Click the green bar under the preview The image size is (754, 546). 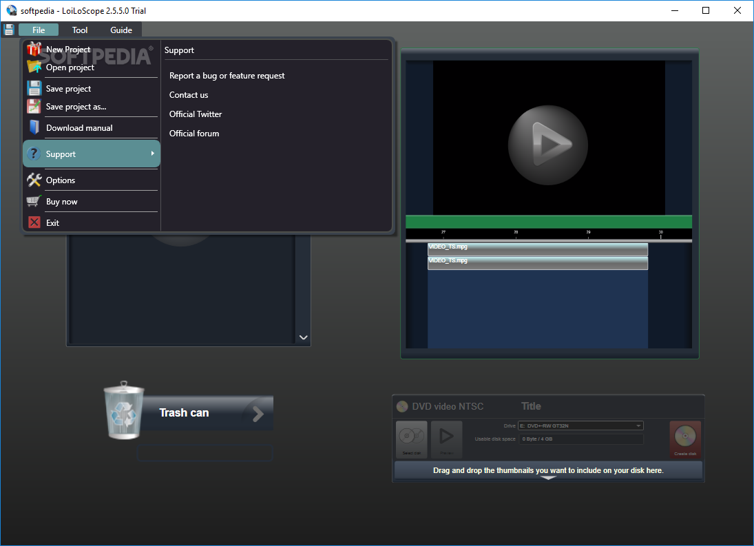pos(549,222)
